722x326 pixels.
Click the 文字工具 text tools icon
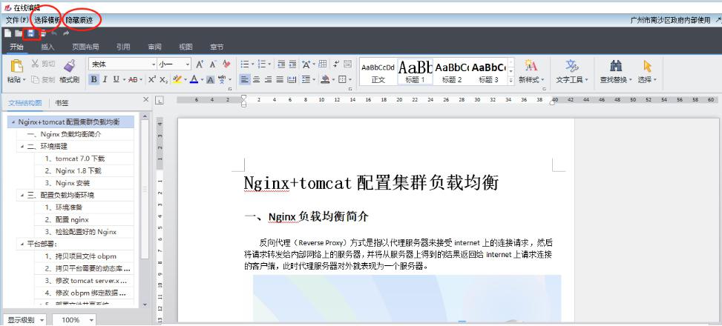572,66
